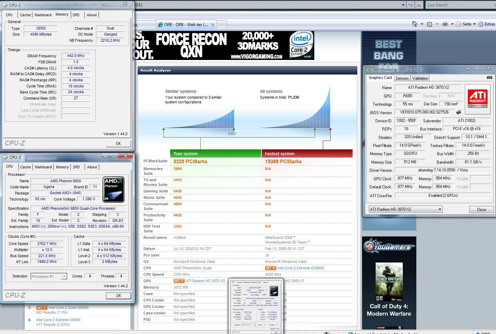
Task: Click the Driver Version atiumdag field
Action: [443, 170]
